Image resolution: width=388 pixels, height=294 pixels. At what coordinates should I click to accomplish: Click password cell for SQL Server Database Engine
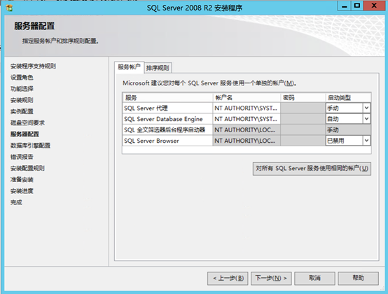coord(303,119)
